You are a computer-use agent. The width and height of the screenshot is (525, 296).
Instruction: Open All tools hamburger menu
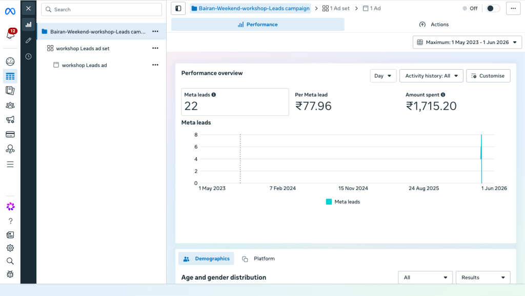click(10, 164)
